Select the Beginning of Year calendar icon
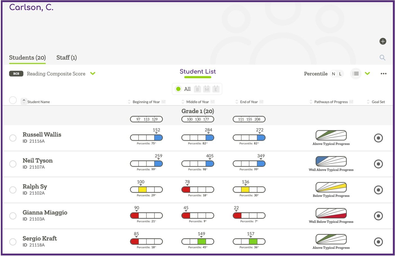The width and height of the screenshot is (395, 256). point(197,89)
